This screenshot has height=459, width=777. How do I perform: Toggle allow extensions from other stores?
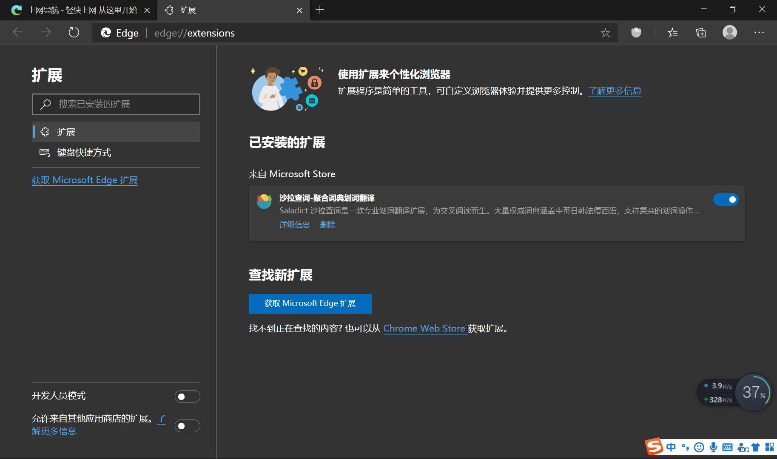pyautogui.click(x=187, y=426)
